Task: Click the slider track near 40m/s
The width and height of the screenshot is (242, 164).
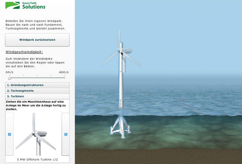Action: (x=64, y=78)
